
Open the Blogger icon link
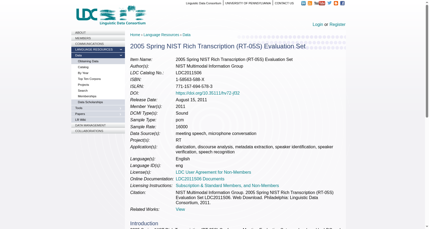click(336, 3)
